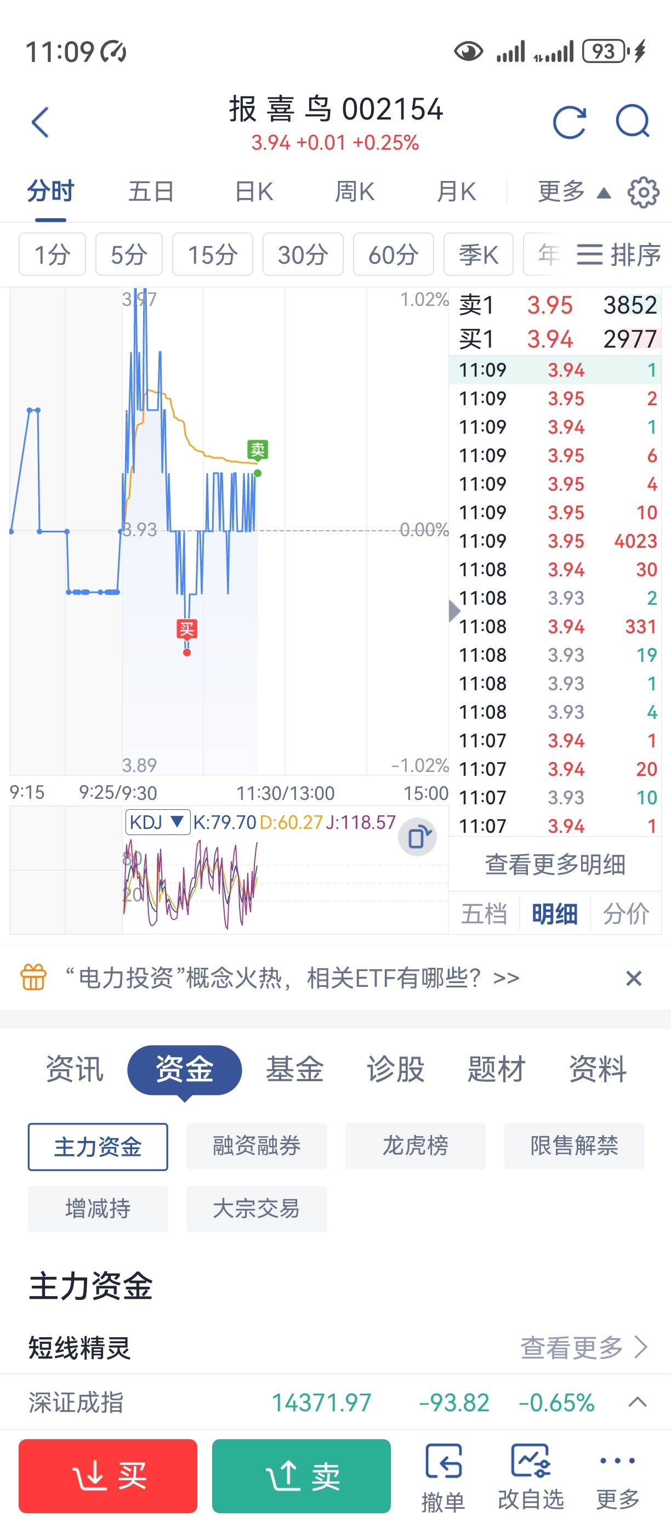Screen dimensions: 671x1522
Task: Switch to 分时 chart tab
Action: tap(51, 191)
